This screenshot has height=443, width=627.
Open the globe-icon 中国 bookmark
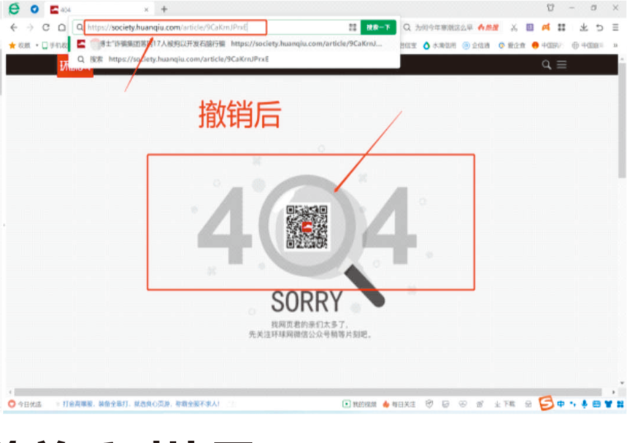pyautogui.click(x=588, y=45)
